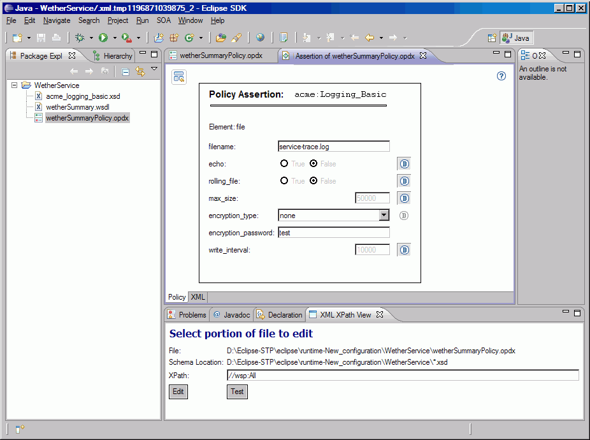
Task: Open the Package Explorer view menu triangle
Action: pos(154,69)
